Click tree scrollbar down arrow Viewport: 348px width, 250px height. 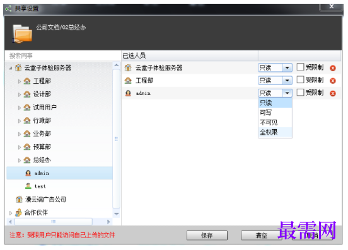(x=117, y=214)
